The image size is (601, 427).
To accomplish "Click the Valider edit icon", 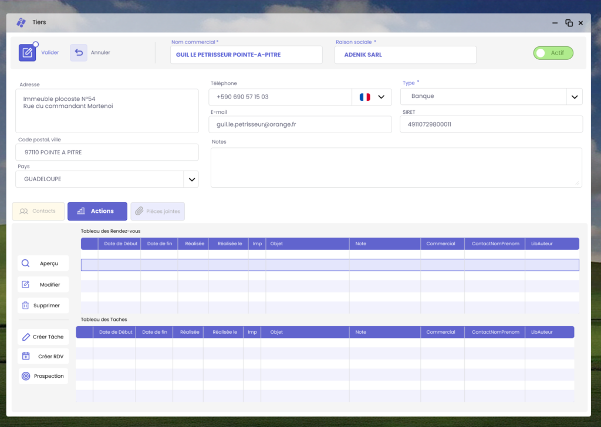I will pos(27,53).
